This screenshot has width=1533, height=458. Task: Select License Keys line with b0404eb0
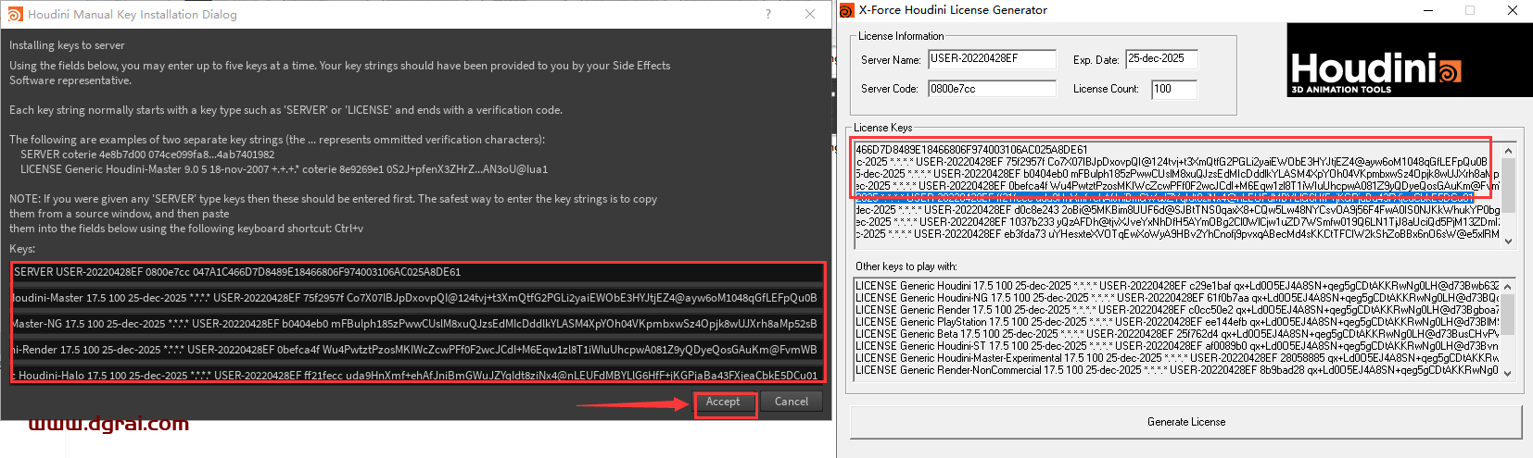[1176, 173]
